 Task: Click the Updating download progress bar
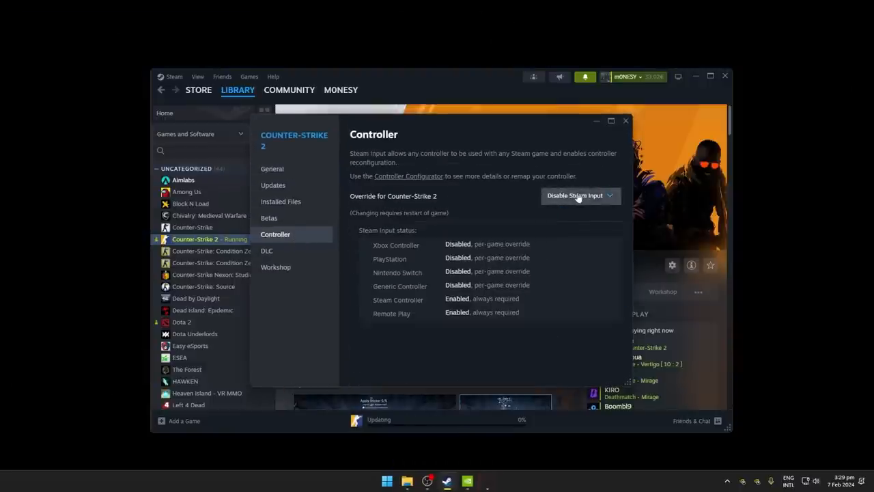pyautogui.click(x=444, y=420)
